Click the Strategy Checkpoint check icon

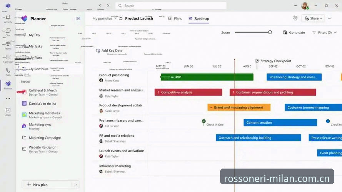coord(257,61)
